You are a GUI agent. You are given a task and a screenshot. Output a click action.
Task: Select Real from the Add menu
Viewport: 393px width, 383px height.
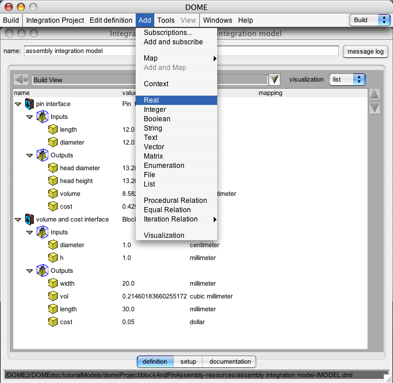click(x=176, y=100)
